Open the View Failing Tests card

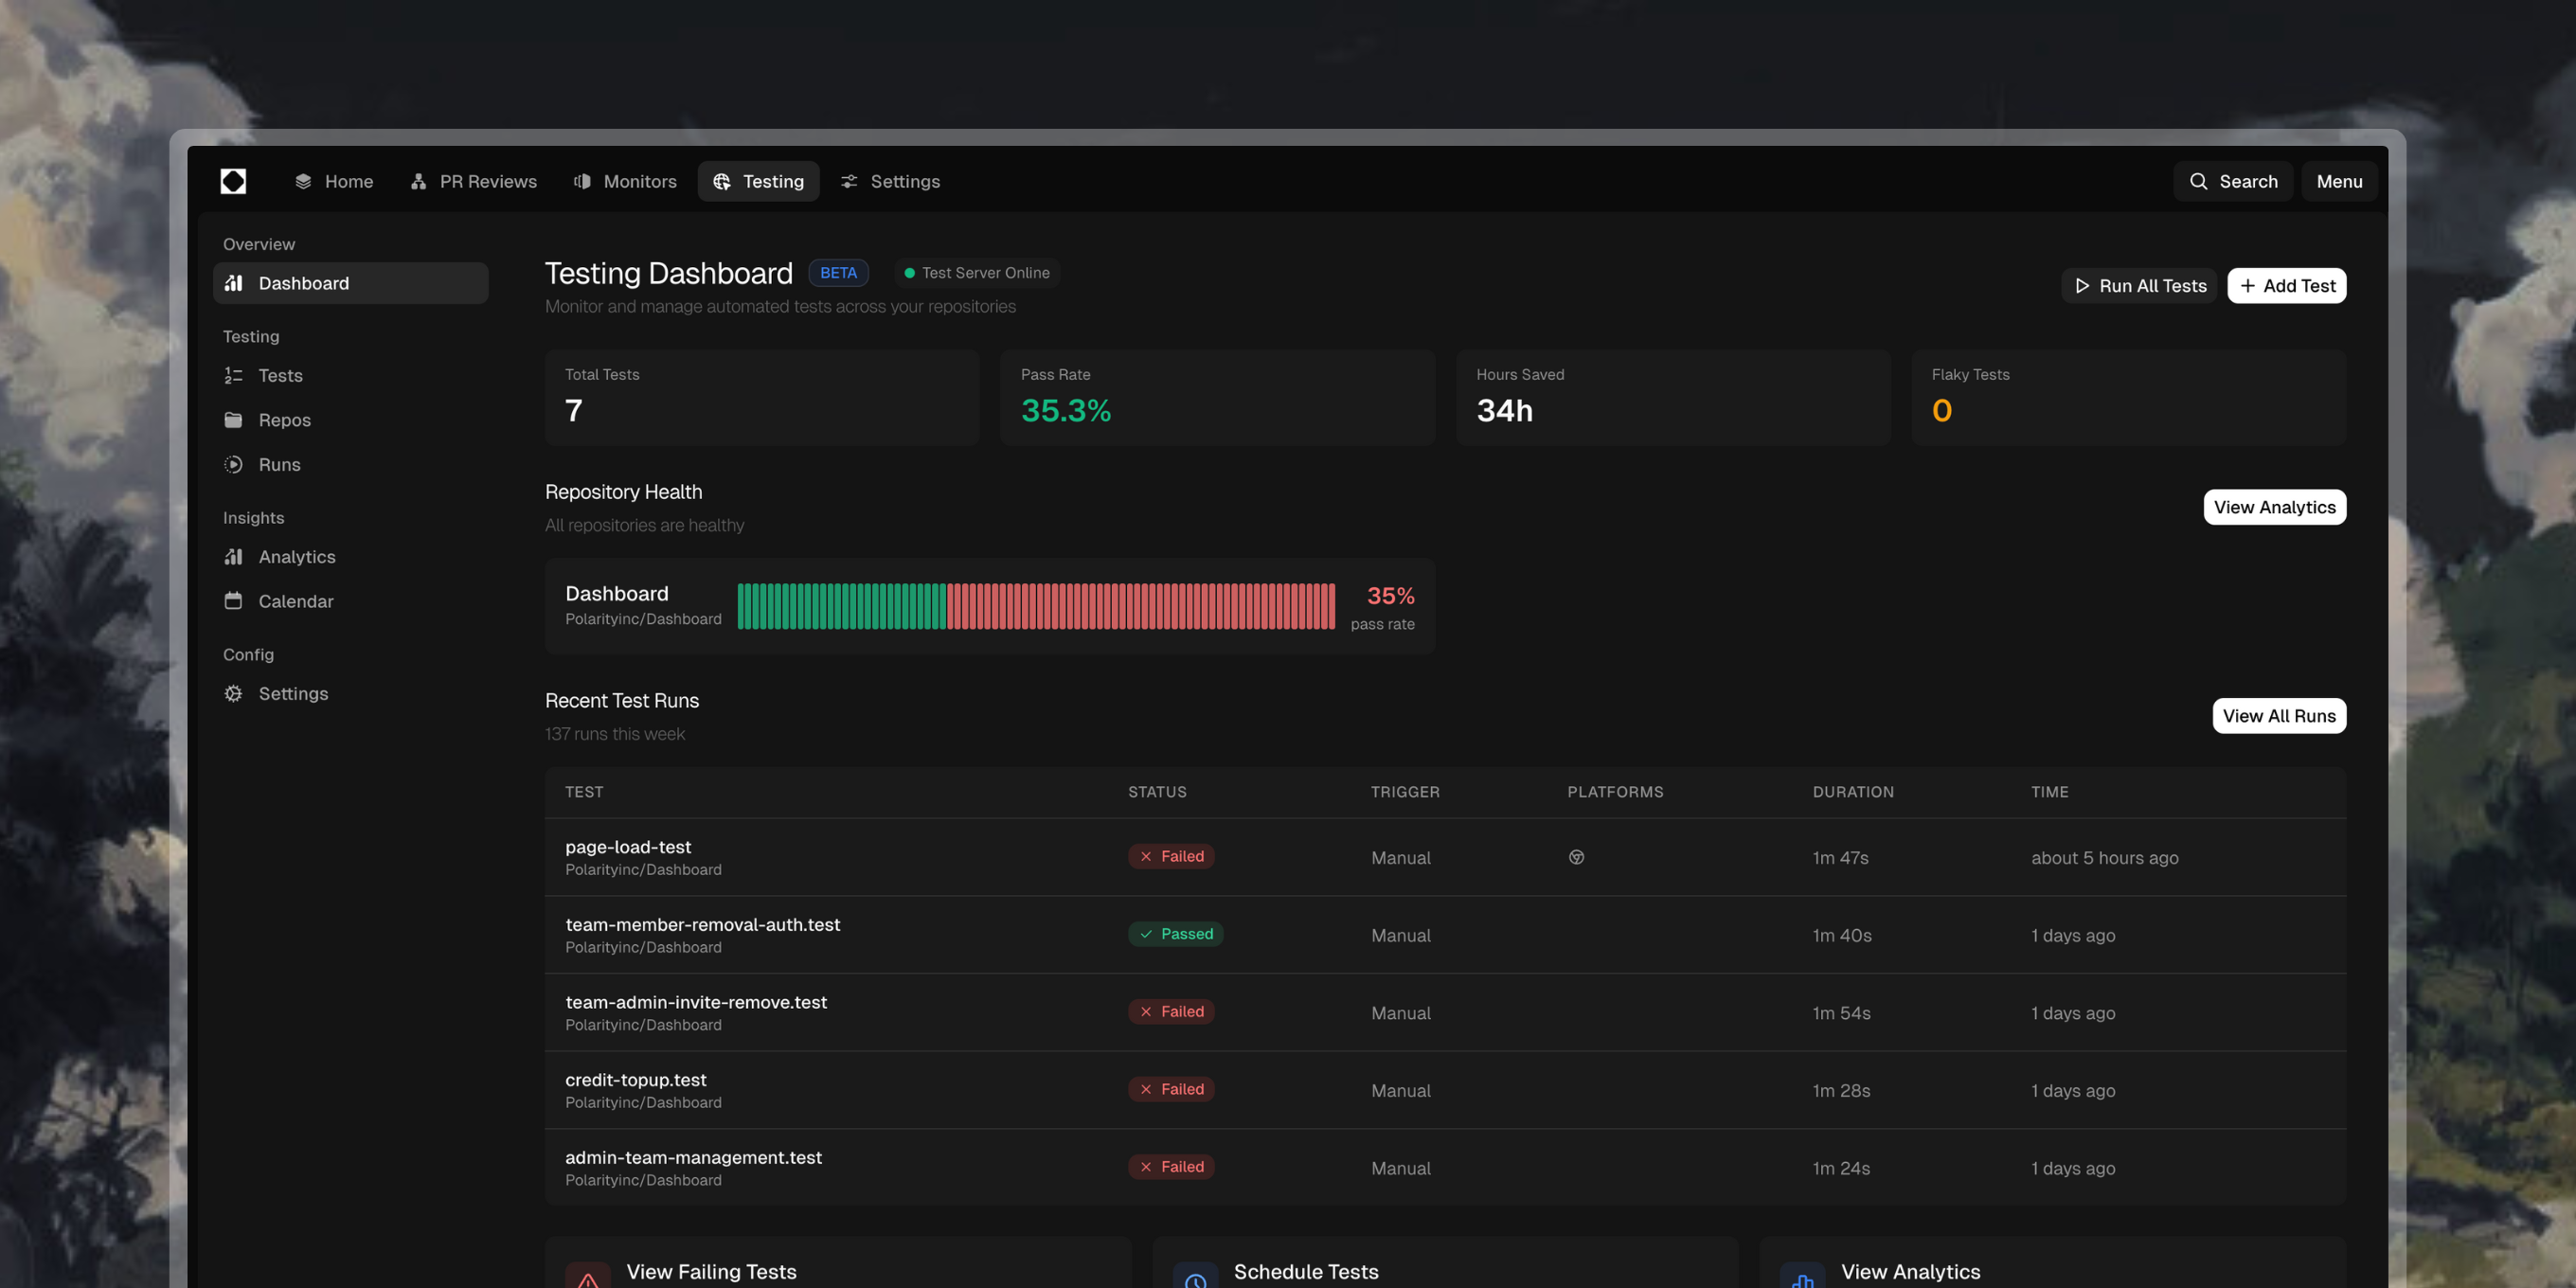click(710, 1271)
